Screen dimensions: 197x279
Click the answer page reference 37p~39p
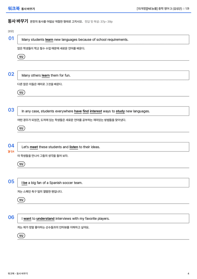click(x=106, y=22)
